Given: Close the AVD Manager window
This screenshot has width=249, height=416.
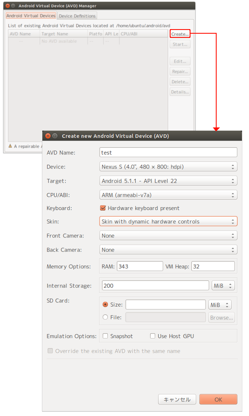Looking at the screenshot, I should tap(7, 5).
